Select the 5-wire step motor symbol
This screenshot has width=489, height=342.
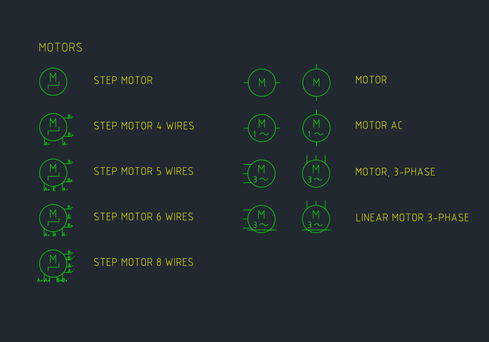53,172
